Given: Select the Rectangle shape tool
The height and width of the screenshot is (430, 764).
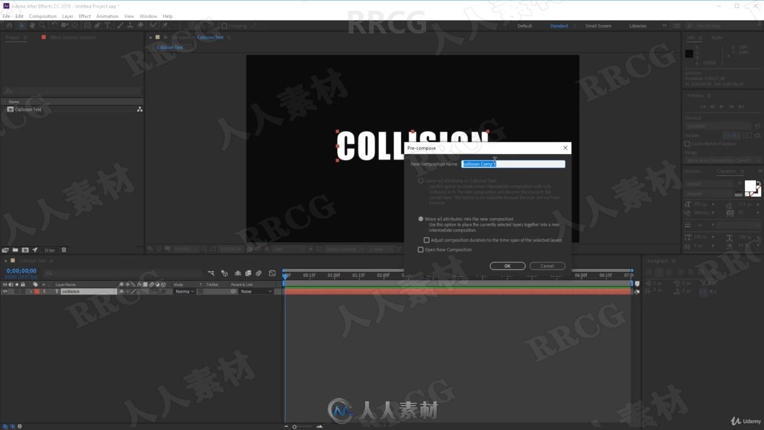Looking at the screenshot, I should [87, 26].
